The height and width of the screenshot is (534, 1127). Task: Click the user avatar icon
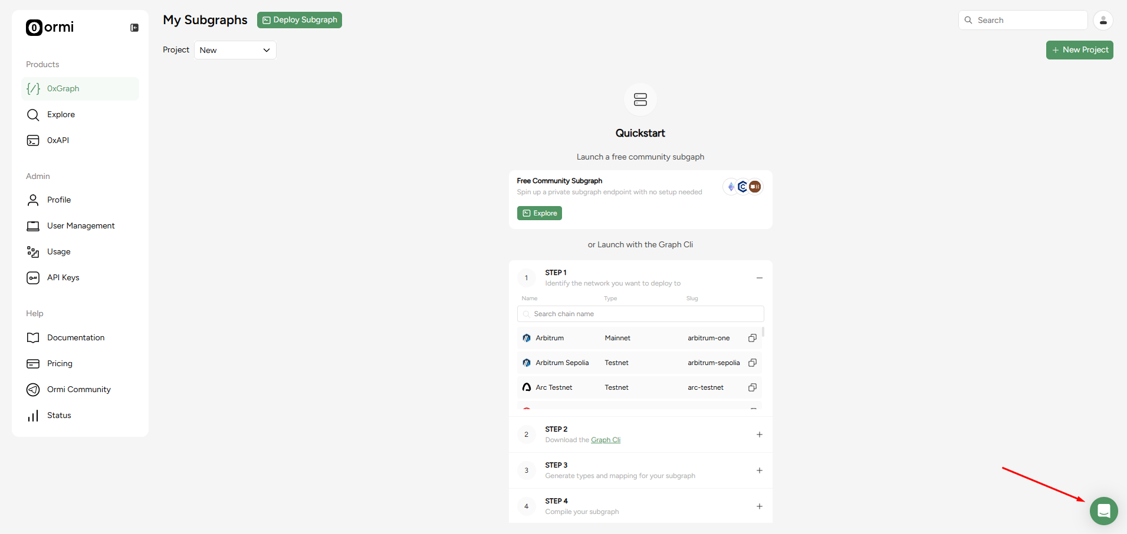coord(1103,19)
